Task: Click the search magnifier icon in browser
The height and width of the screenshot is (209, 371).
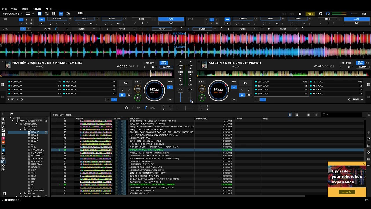Action: [324, 115]
